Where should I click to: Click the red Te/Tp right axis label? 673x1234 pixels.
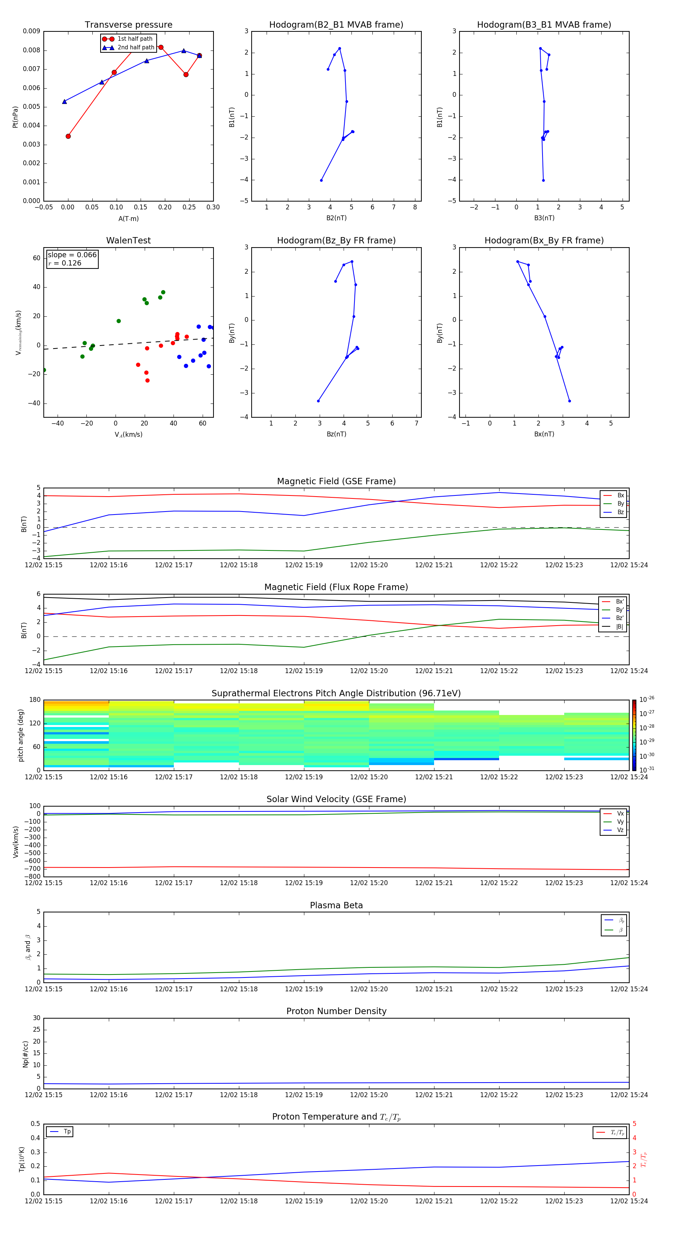click(x=643, y=1160)
